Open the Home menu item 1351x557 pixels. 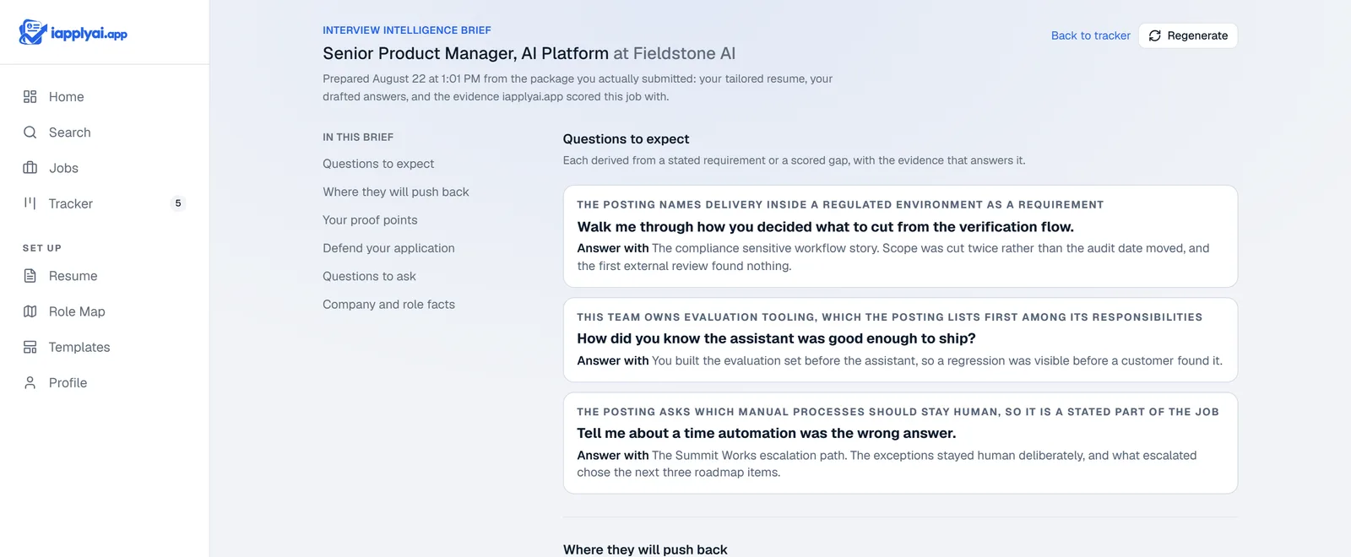(x=105, y=97)
